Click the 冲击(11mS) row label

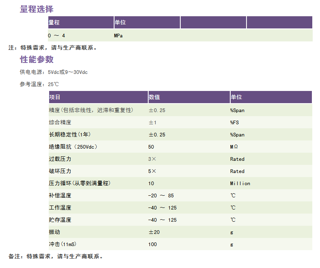[63, 244]
